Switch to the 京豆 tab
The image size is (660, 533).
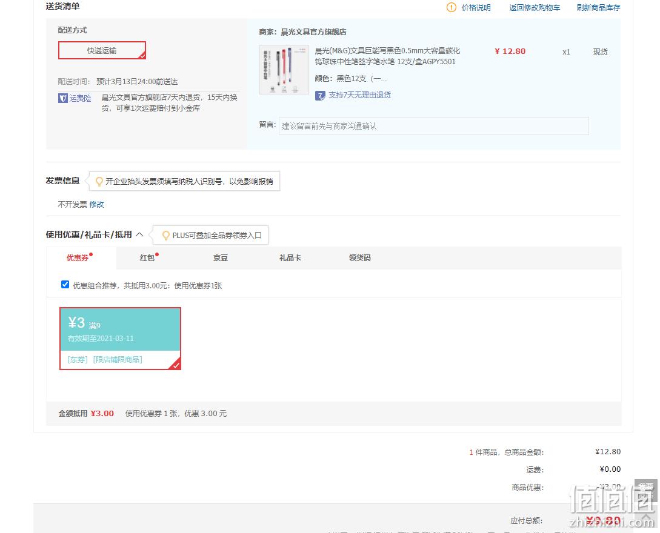tap(221, 257)
